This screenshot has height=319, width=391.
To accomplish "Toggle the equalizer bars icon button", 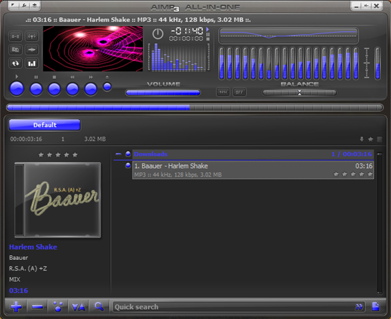I will coord(32,63).
